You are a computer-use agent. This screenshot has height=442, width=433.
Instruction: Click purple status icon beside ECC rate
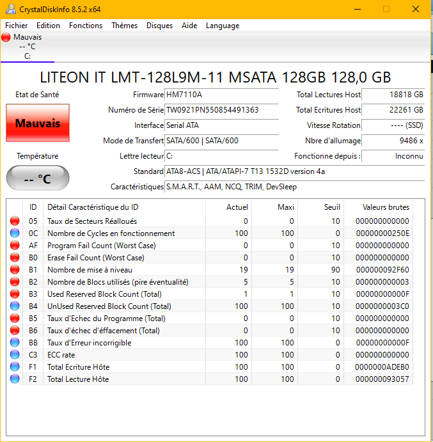coord(15,355)
